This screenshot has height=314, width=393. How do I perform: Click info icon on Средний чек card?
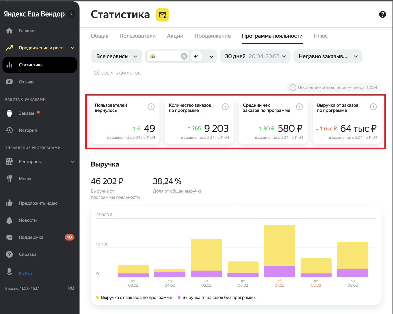(x=299, y=107)
